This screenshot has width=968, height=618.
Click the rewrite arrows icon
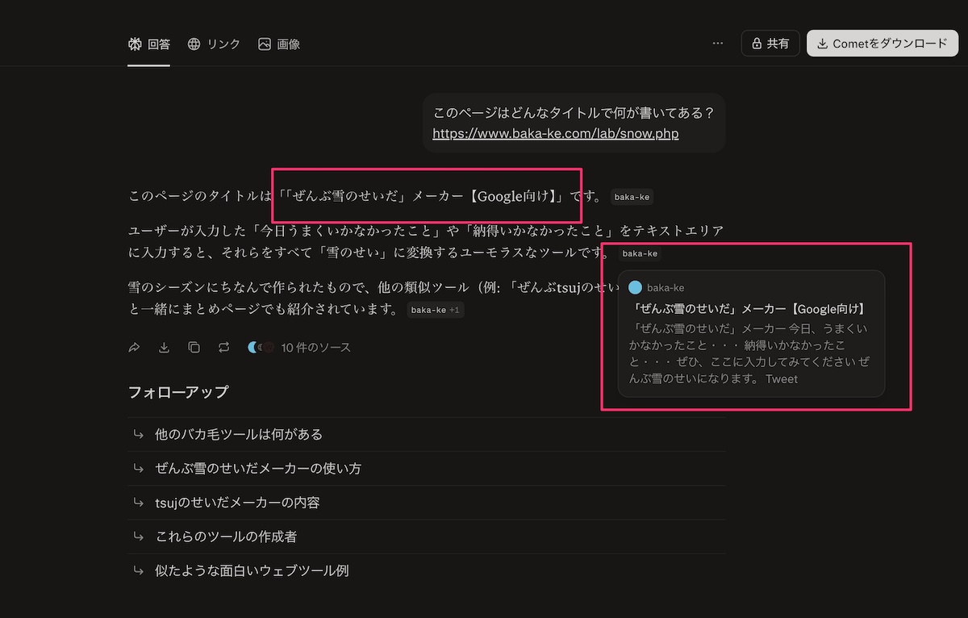223,348
